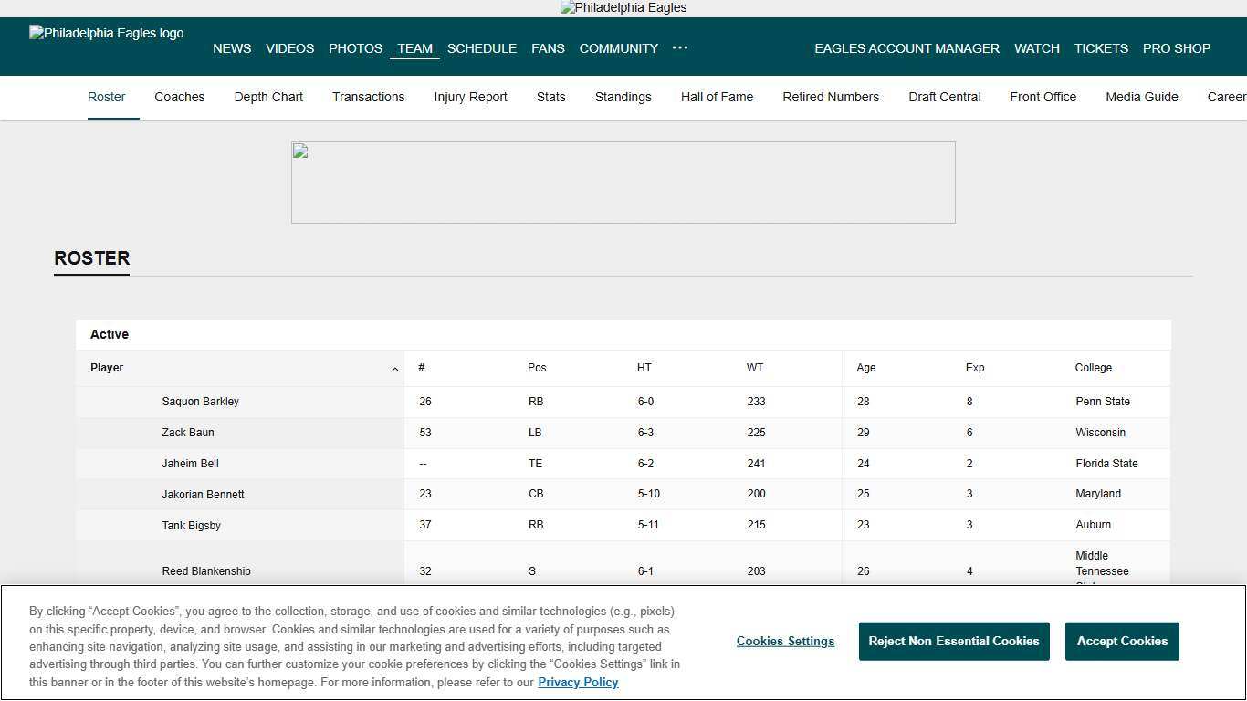View Saquon Barkley's player profile

click(x=200, y=402)
